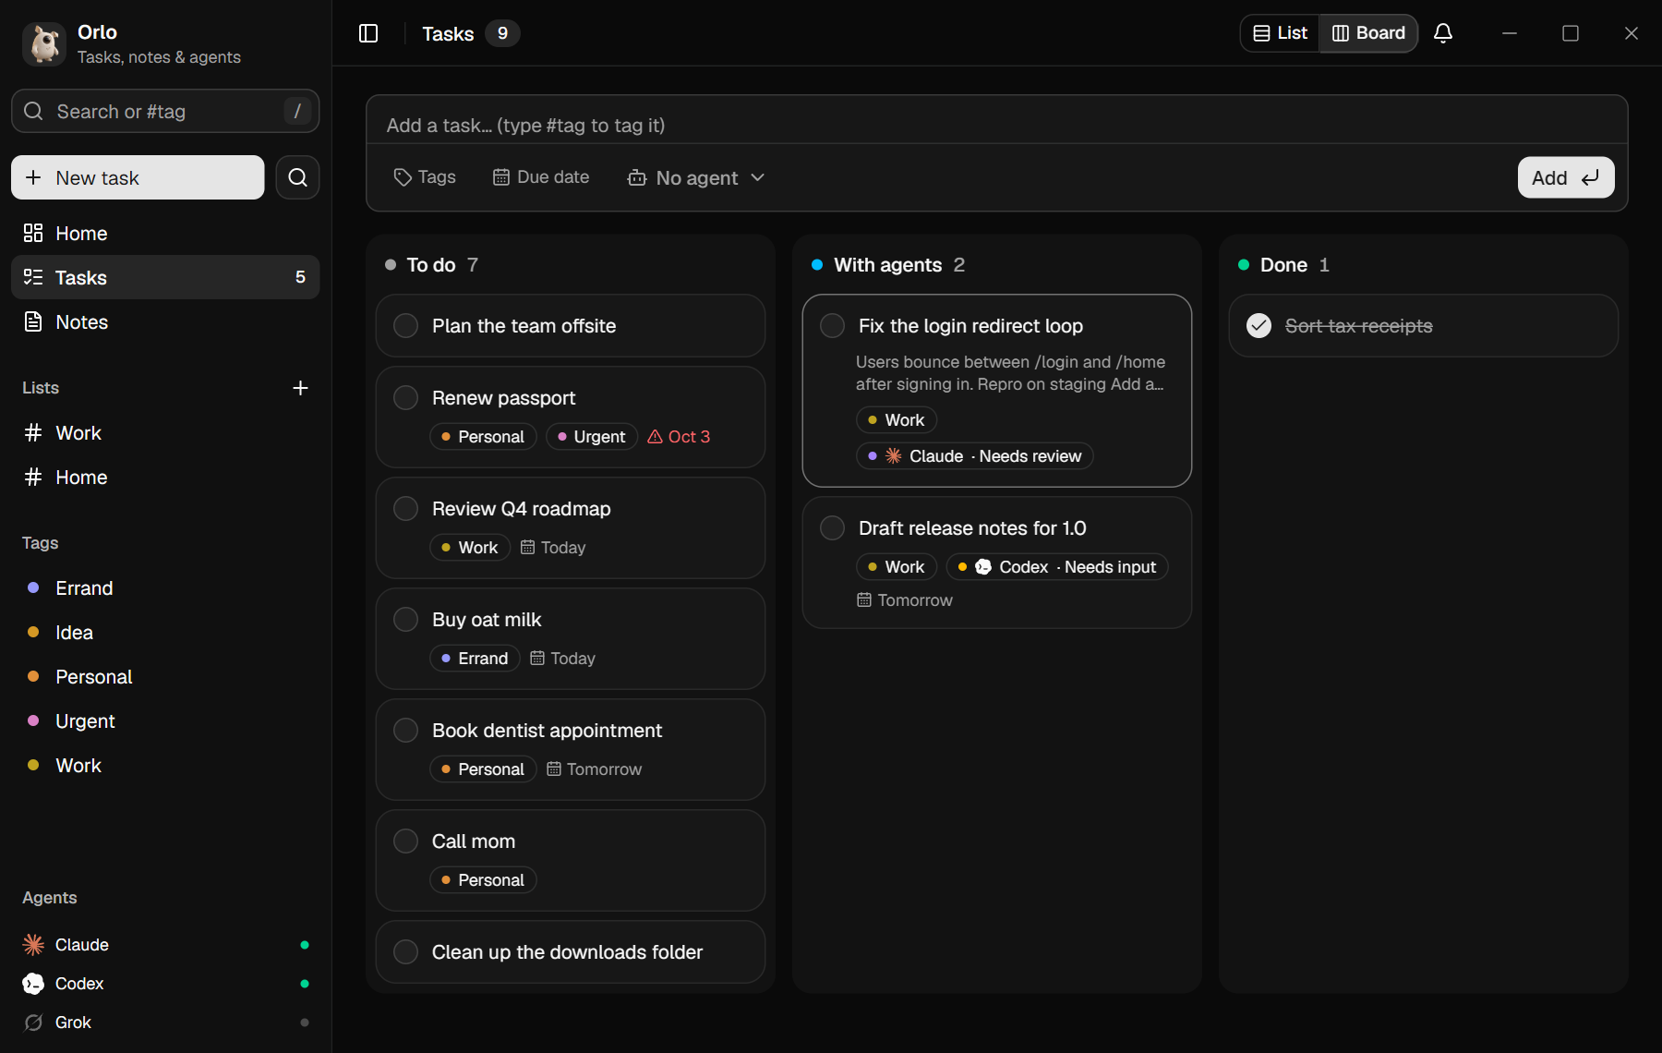Screen dimensions: 1662x1053
Task: Switch to List view
Action: (x=1280, y=33)
